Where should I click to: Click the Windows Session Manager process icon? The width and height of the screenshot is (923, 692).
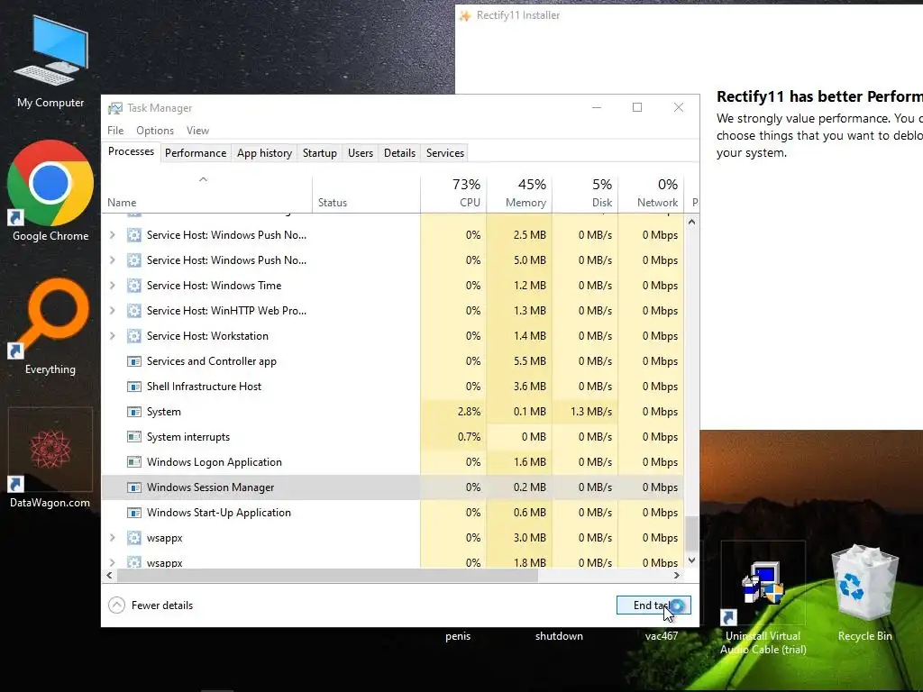coord(134,487)
